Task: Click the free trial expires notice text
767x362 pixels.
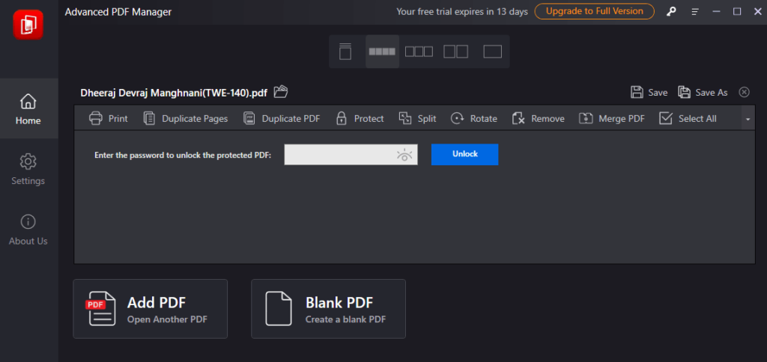Action: [462, 12]
